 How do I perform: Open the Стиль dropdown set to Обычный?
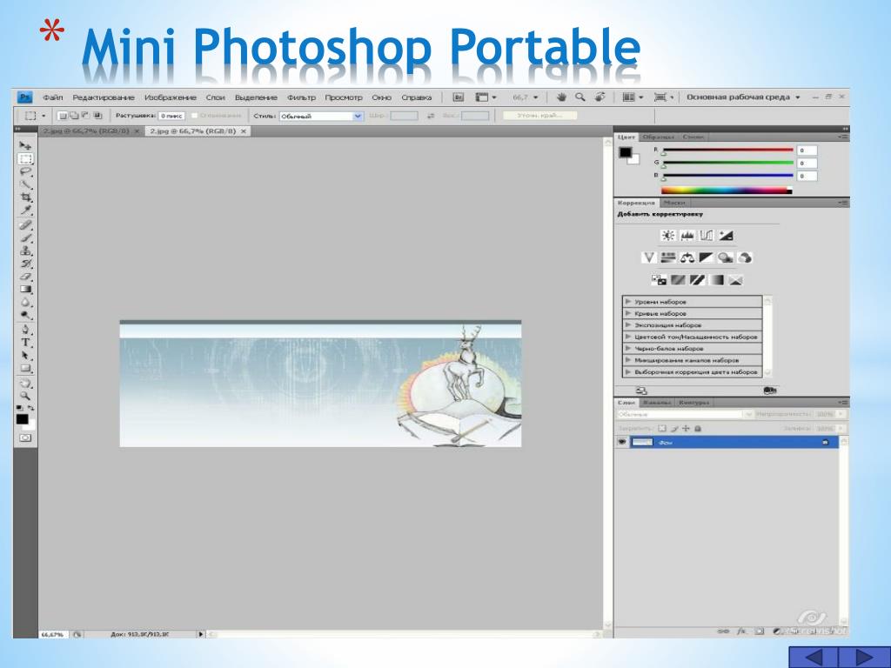coord(321,116)
